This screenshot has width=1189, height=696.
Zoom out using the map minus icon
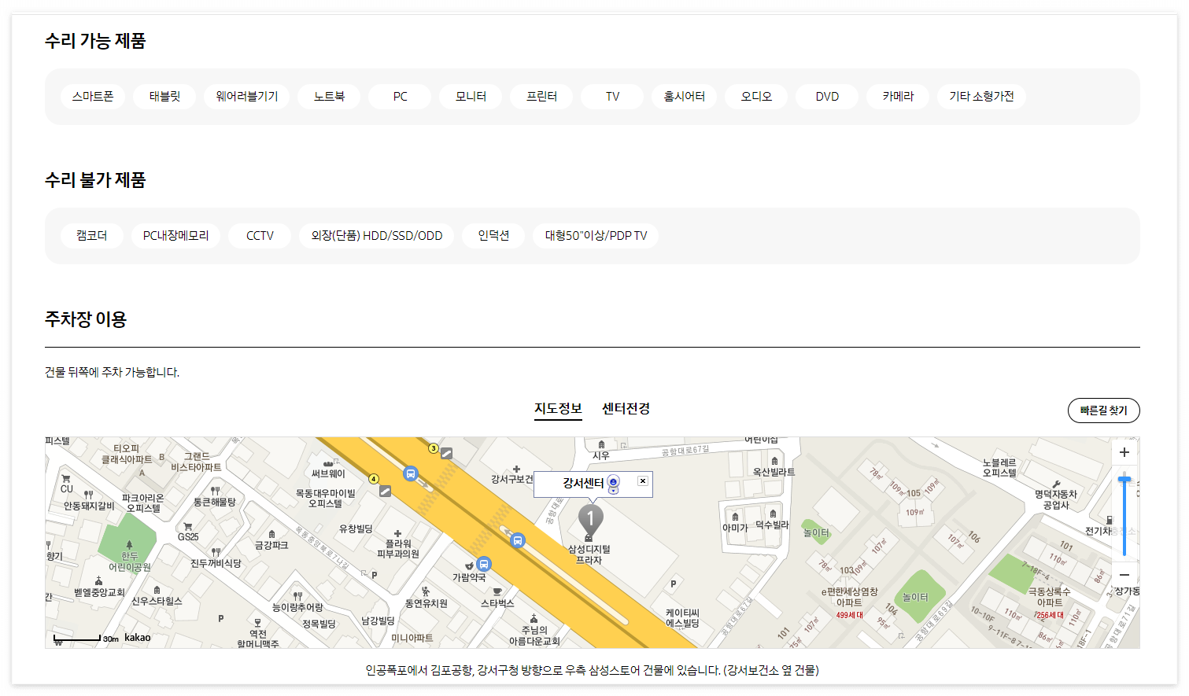[x=1124, y=575]
